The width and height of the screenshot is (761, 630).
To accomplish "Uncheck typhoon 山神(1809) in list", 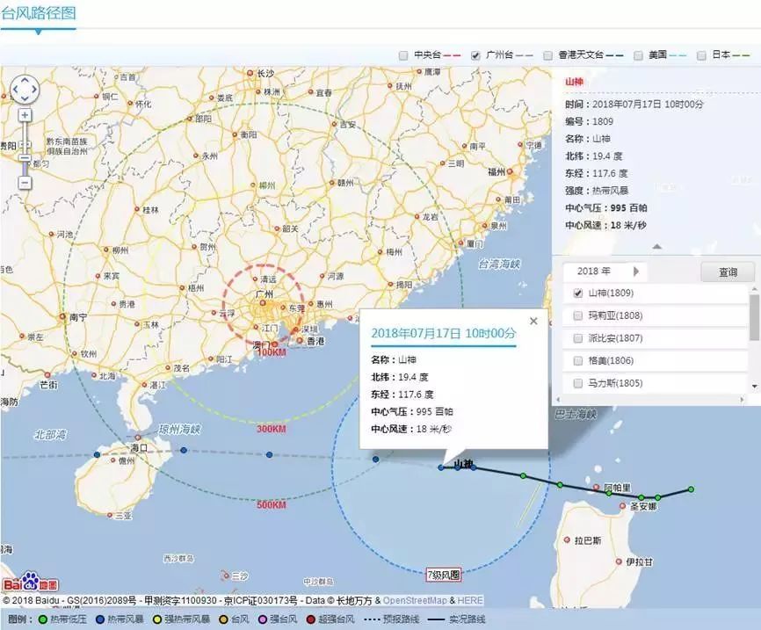I will pyautogui.click(x=577, y=293).
